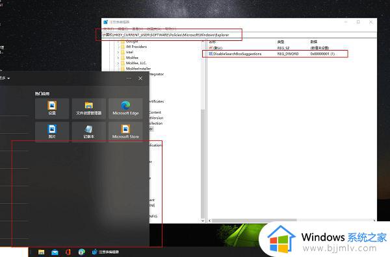Select the Google key label
Screen dimensions: 390x257
132,42
